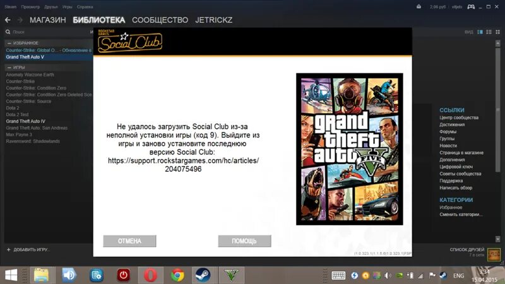
Task: Open the Steam menu
Action: [11, 7]
